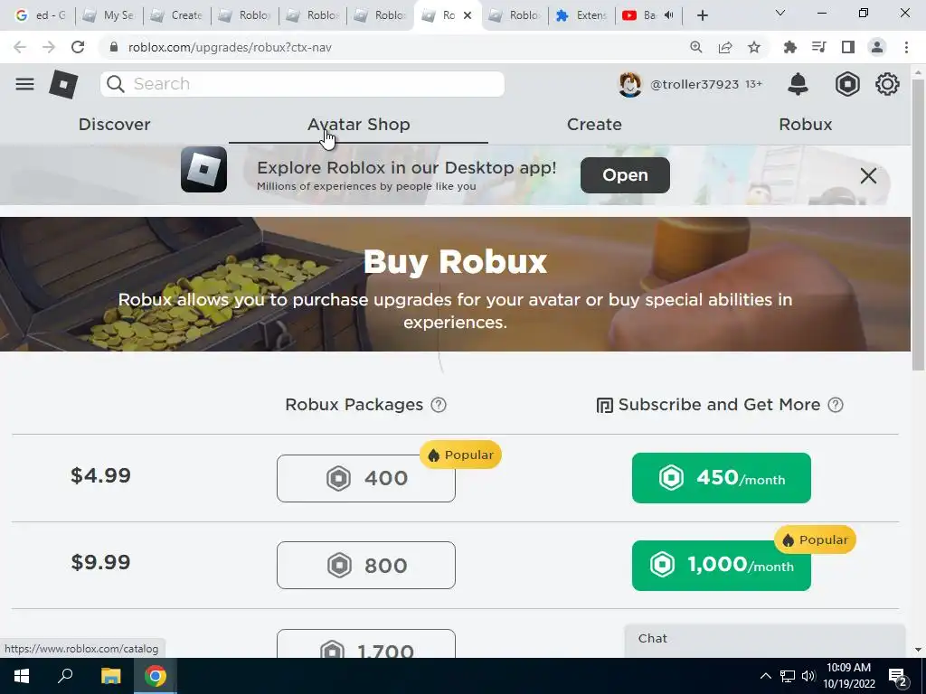Screen dimensions: 926x694
Task: Bookmark page with the star icon
Action: (x=754, y=47)
